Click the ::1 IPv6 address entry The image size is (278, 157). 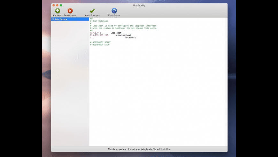click(92, 37)
